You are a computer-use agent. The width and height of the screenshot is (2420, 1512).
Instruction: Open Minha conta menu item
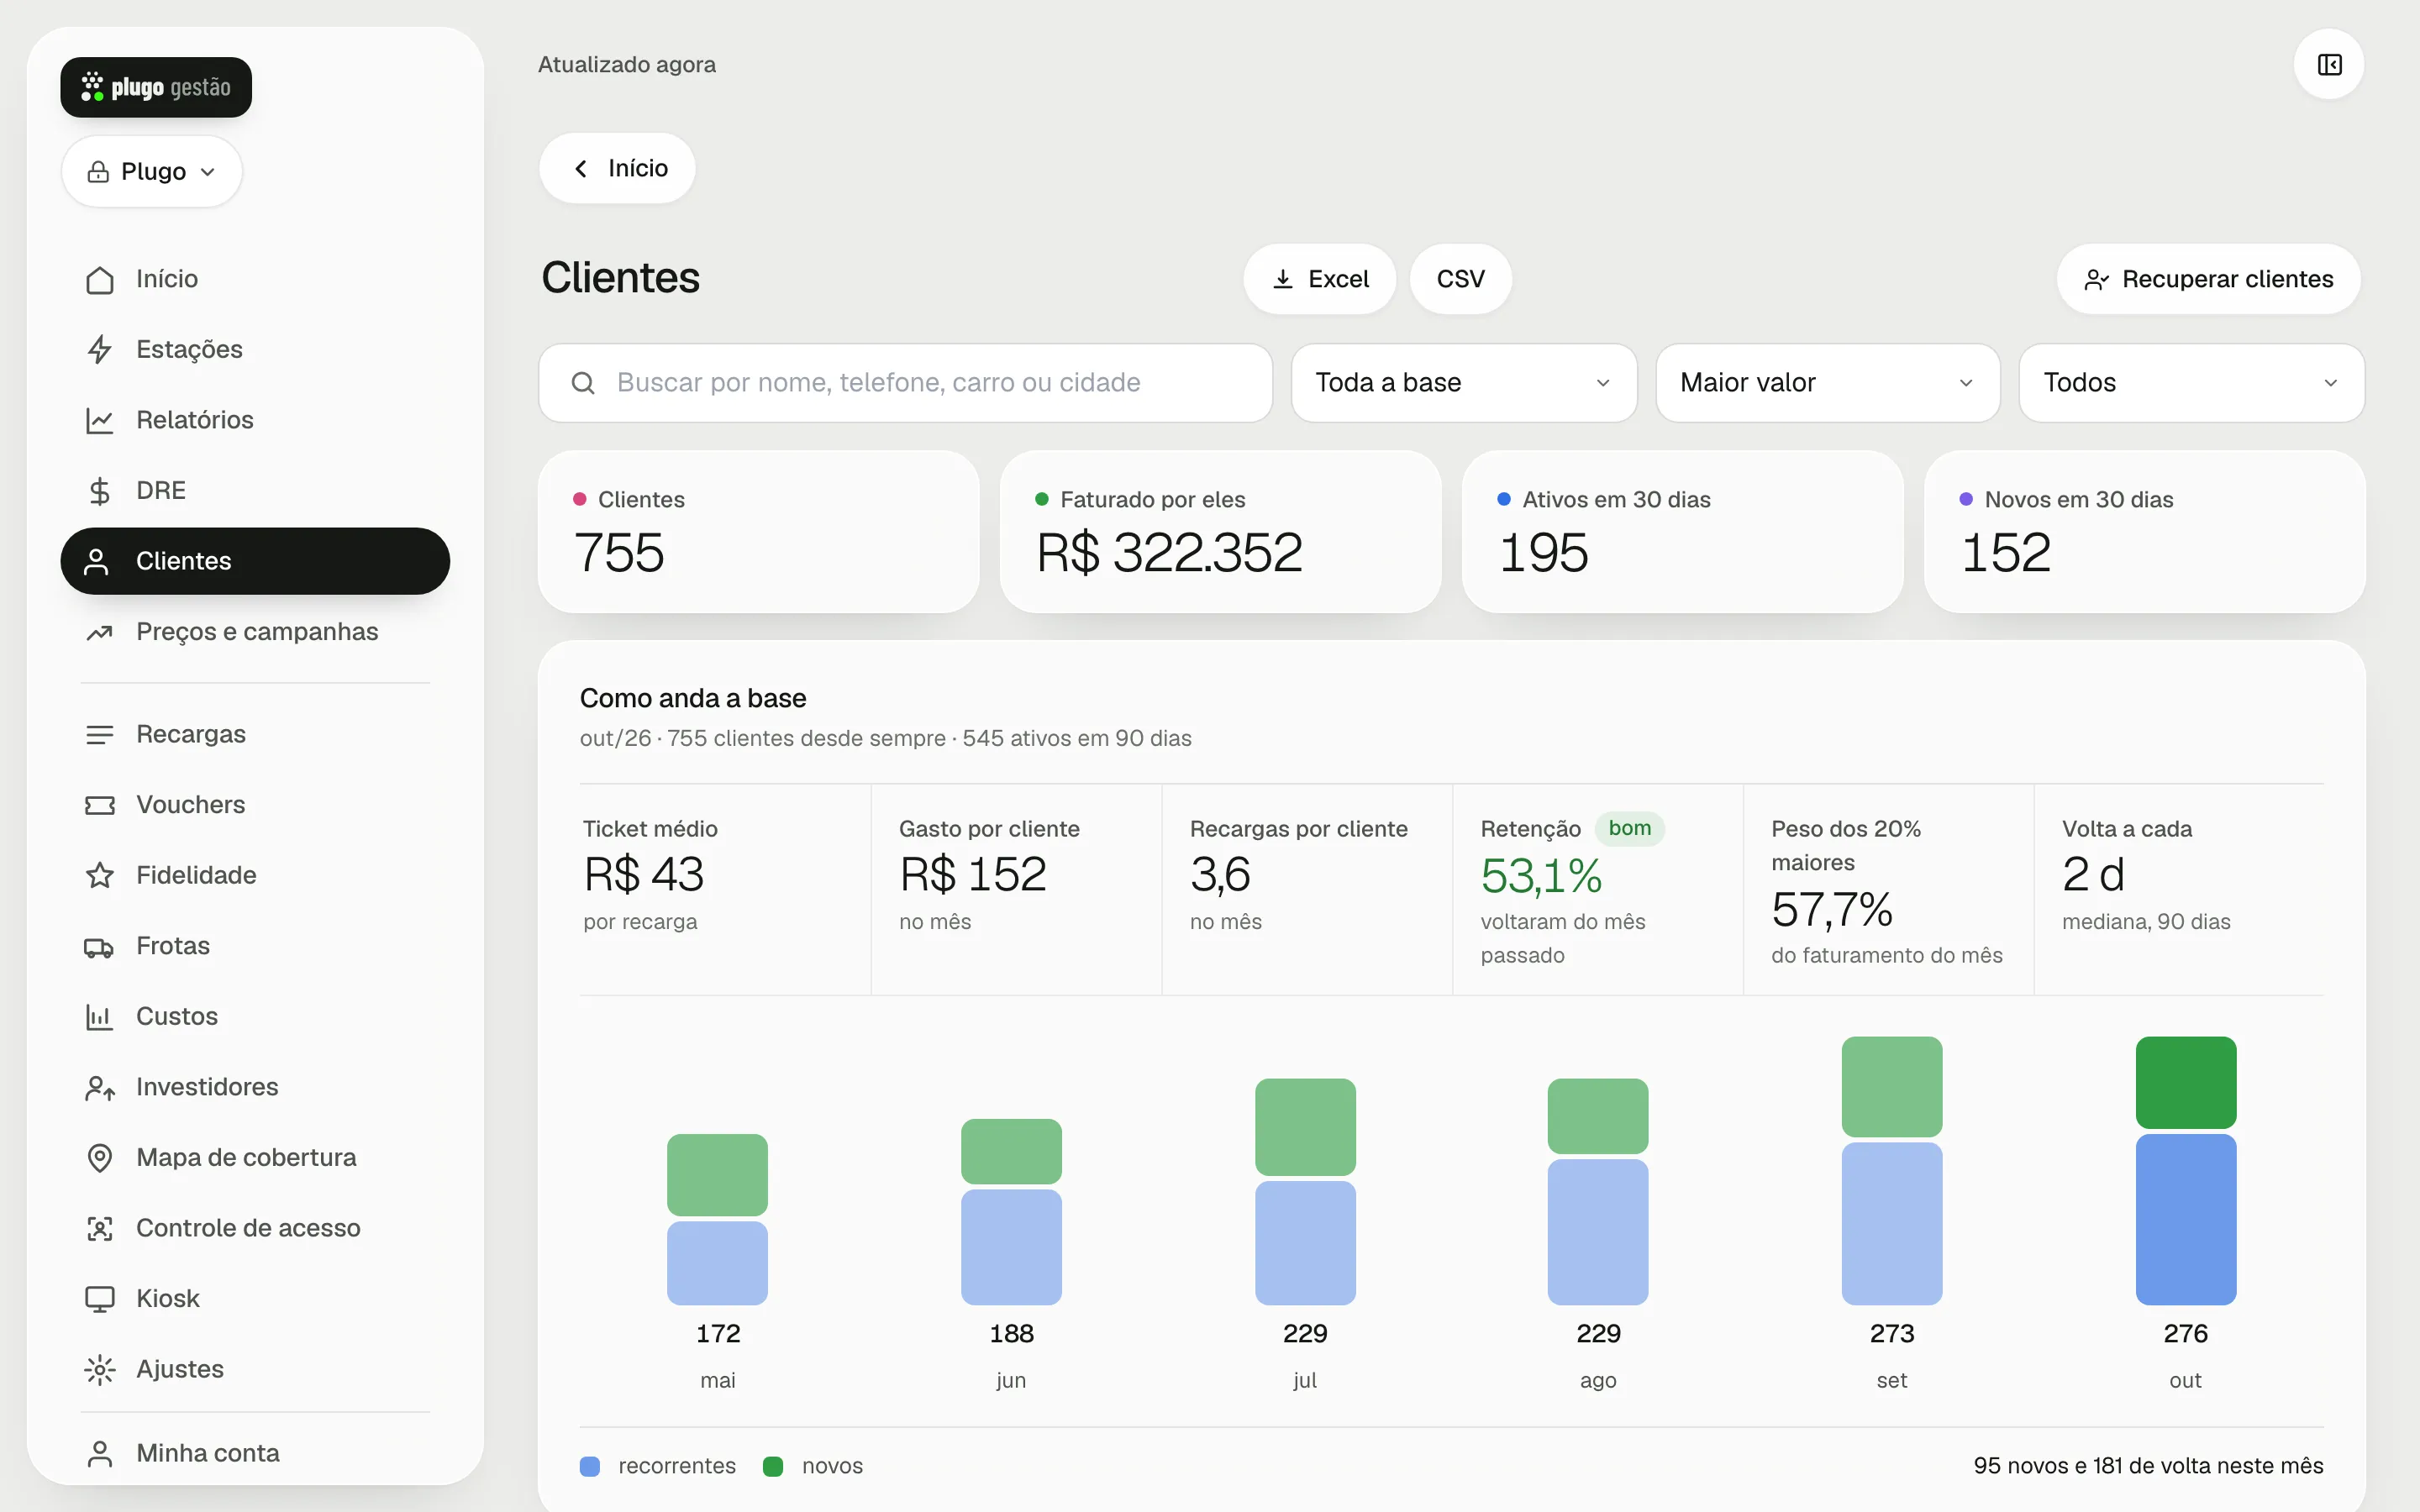pyautogui.click(x=255, y=1453)
